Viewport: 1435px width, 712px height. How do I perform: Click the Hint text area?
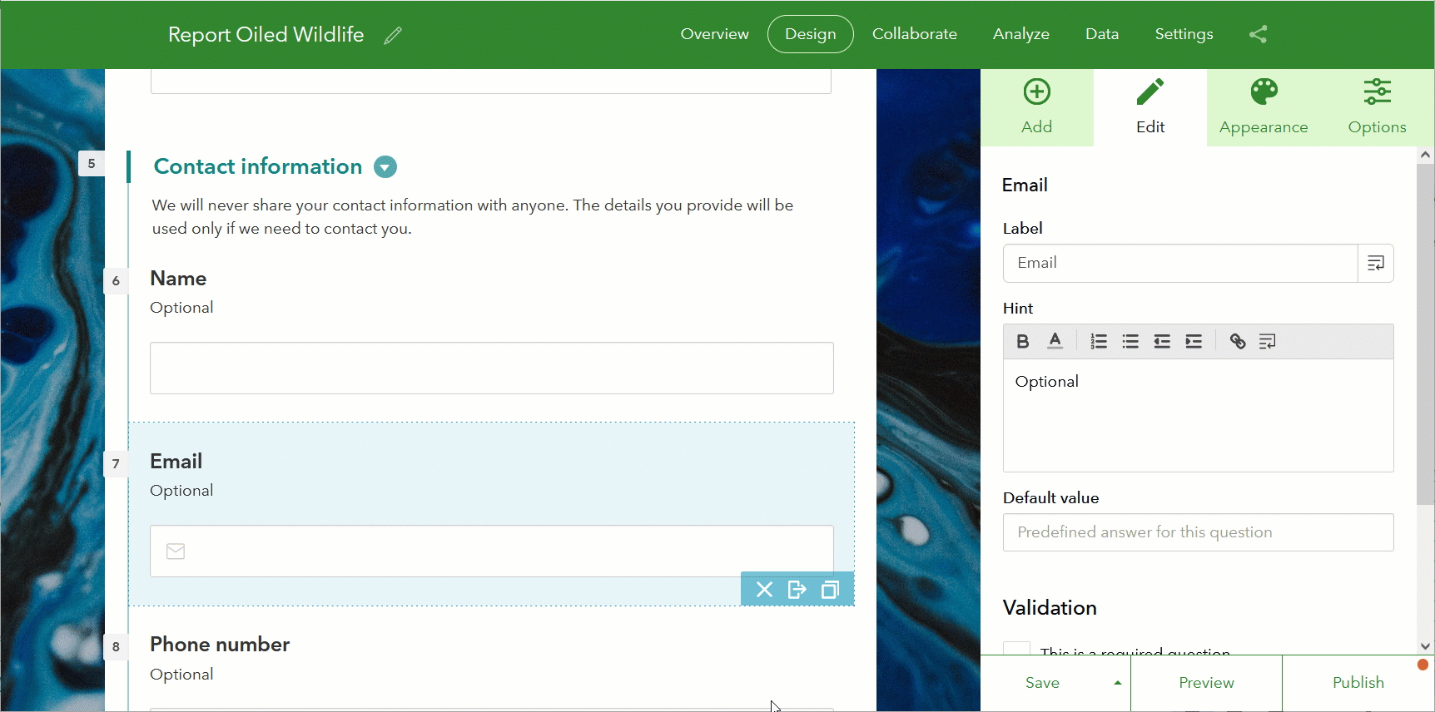(x=1198, y=415)
